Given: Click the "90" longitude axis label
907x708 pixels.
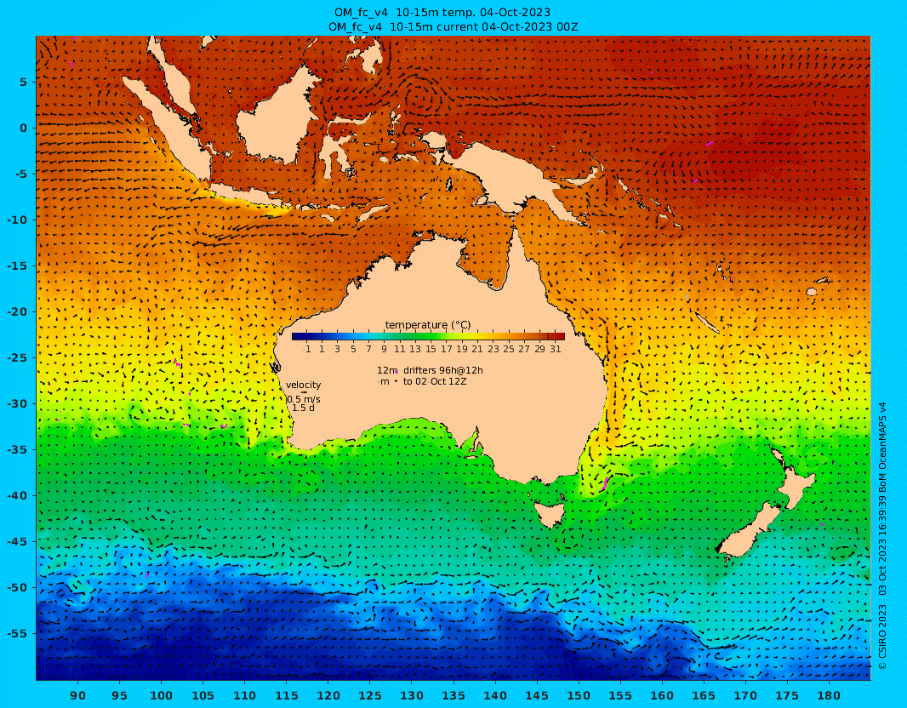Looking at the screenshot, I should pos(77,695).
